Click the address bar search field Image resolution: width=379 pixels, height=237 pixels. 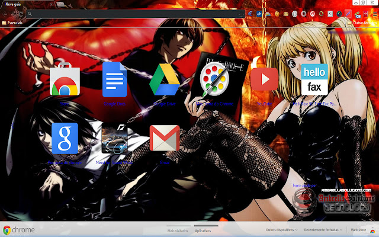(x=136, y=14)
